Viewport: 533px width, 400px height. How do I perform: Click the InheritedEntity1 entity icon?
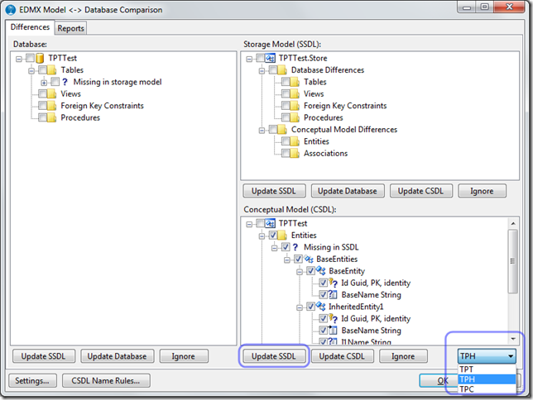[321, 307]
